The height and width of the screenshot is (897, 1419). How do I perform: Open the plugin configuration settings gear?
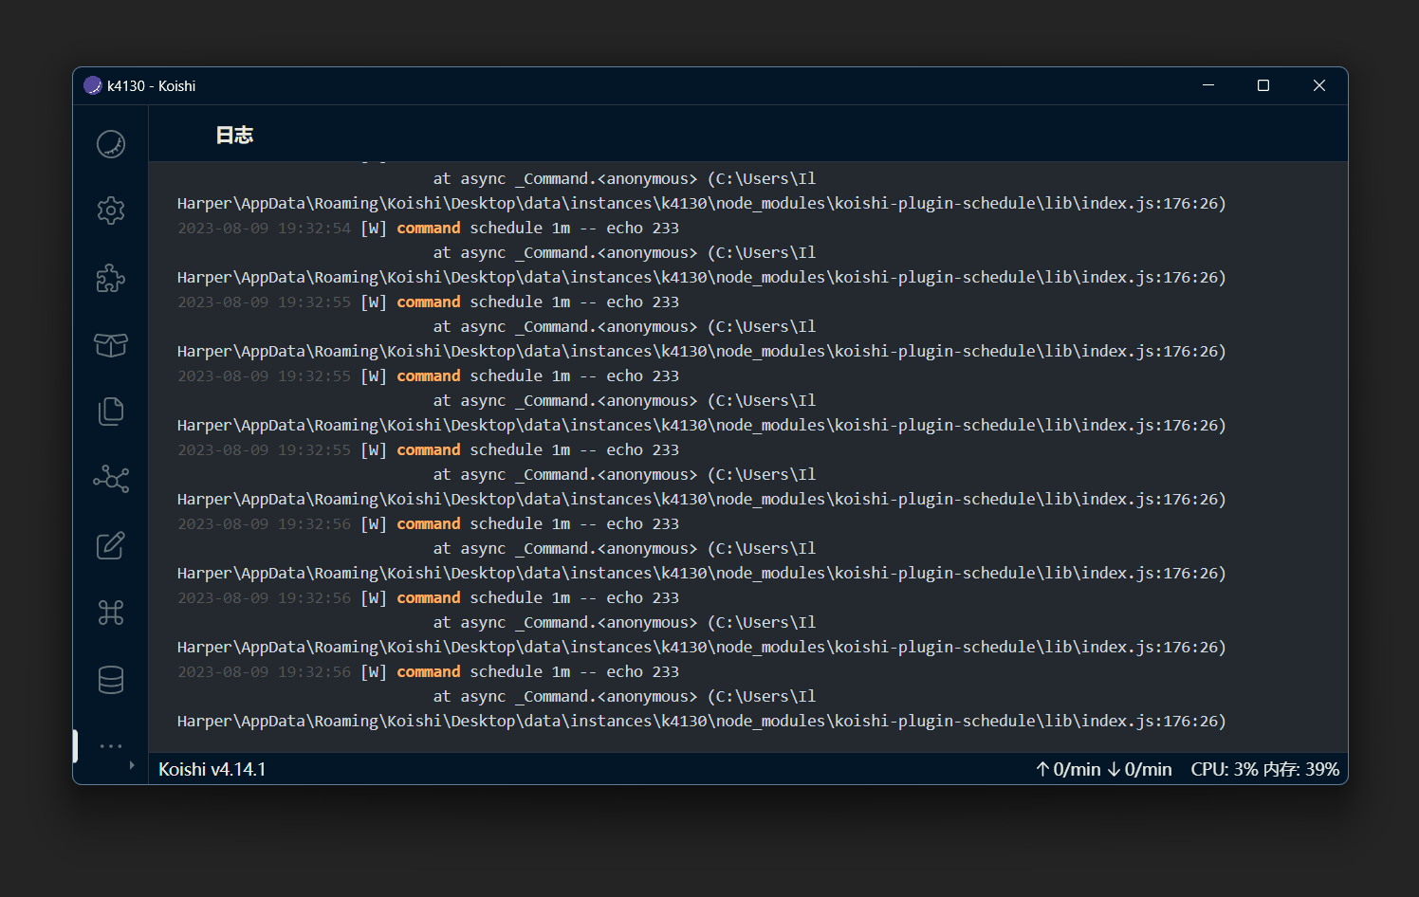[x=111, y=211]
